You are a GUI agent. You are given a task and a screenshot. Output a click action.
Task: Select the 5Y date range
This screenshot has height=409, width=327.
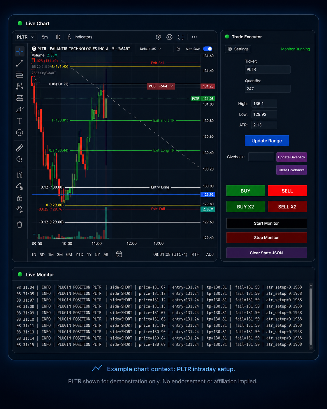97,255
